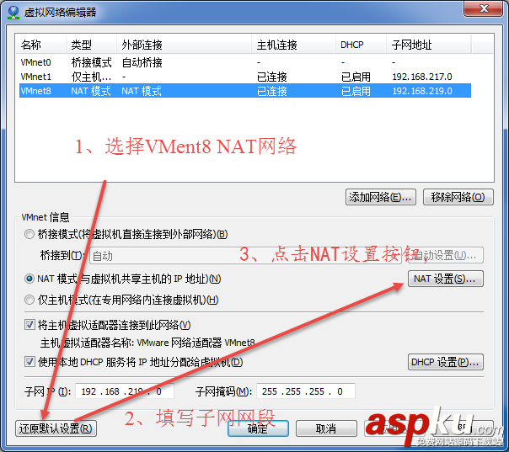Click 已启用 DHCP cell in VMnet1 row
This screenshot has height=452, width=509.
(x=356, y=77)
